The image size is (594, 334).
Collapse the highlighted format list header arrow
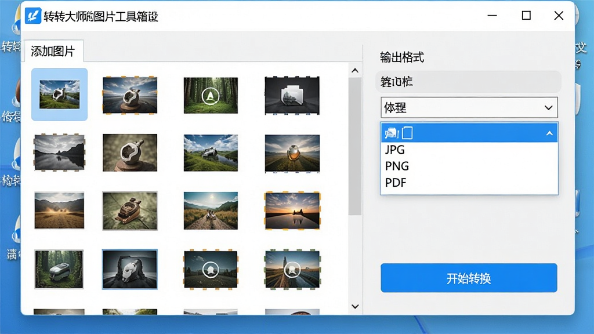coord(549,133)
